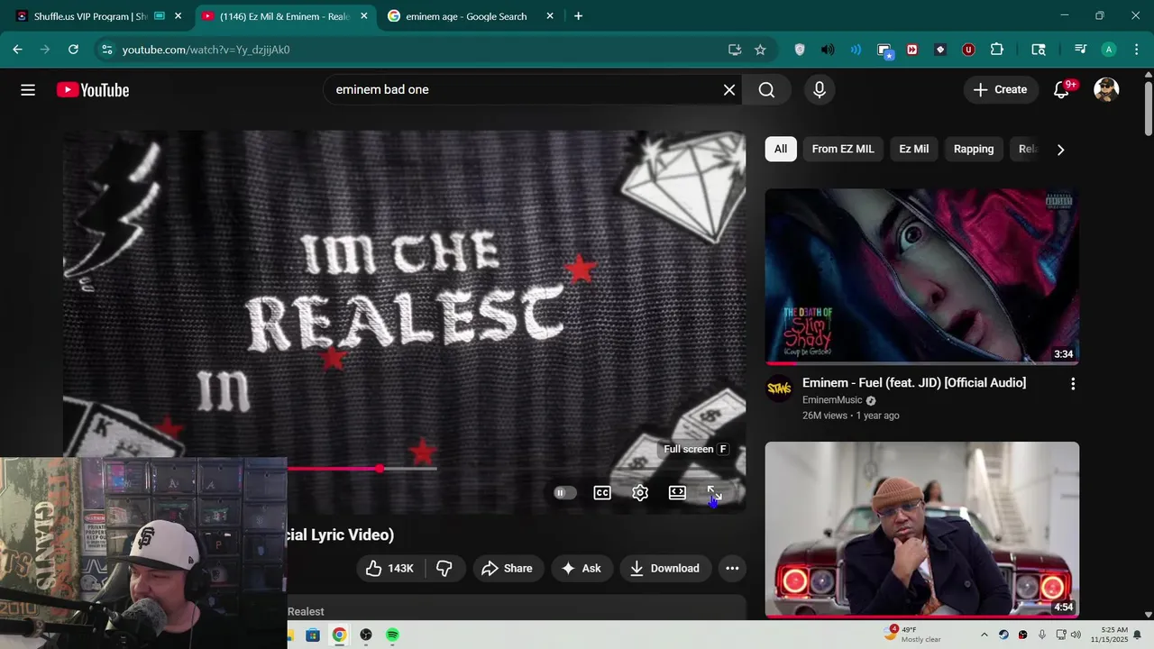This screenshot has height=649, width=1154.
Task: Select the 'From EZ MIL' chip
Action: [843, 150]
